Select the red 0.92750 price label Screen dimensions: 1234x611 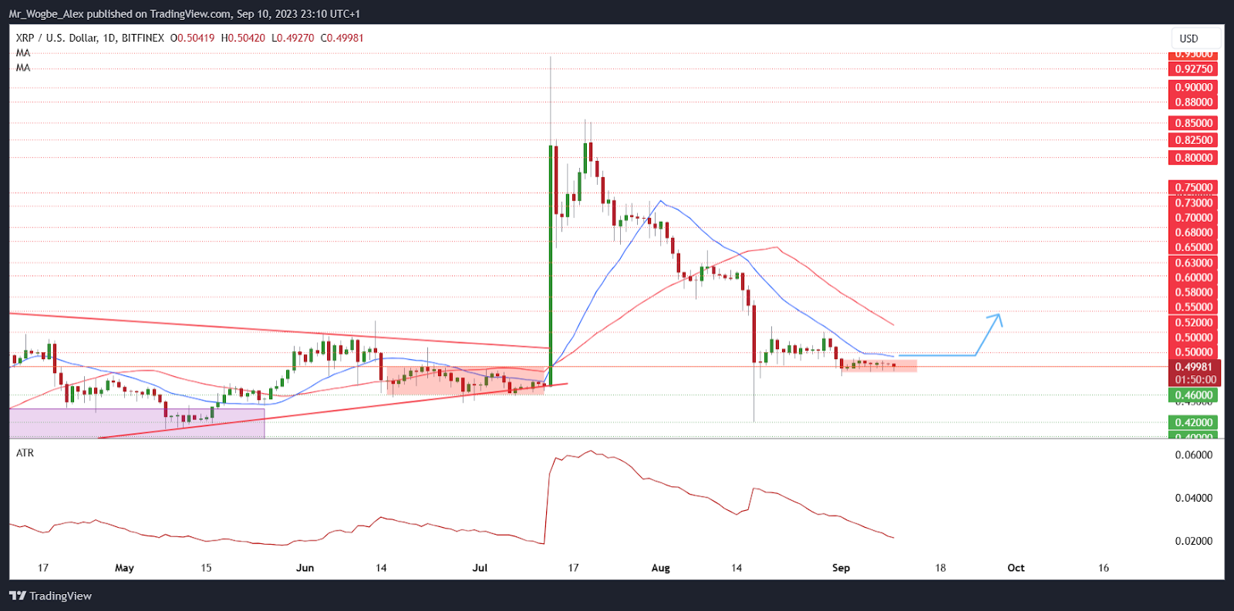[x=1193, y=69]
